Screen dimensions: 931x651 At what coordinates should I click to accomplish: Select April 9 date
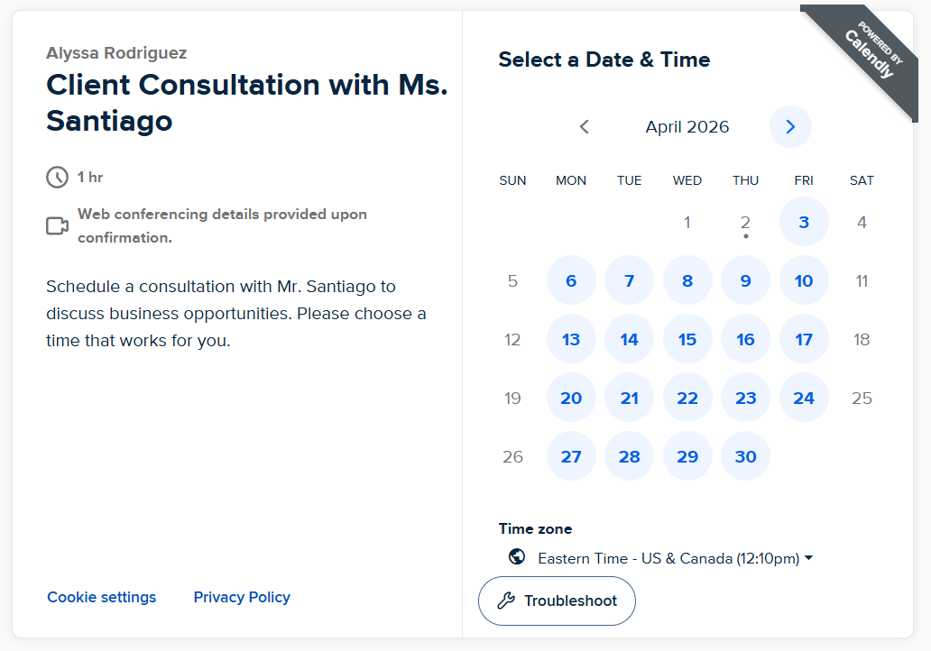point(746,280)
